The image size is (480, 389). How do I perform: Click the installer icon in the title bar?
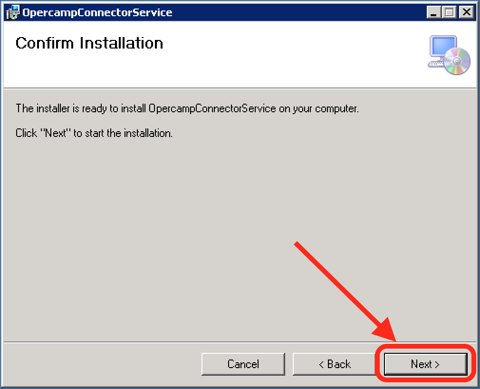point(13,12)
